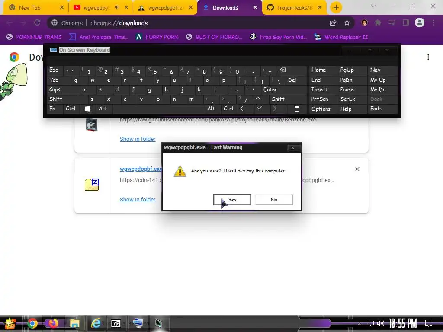The image size is (443, 332).
Task: Click Fade on On-Screen Keyboard
Action: pos(382,109)
